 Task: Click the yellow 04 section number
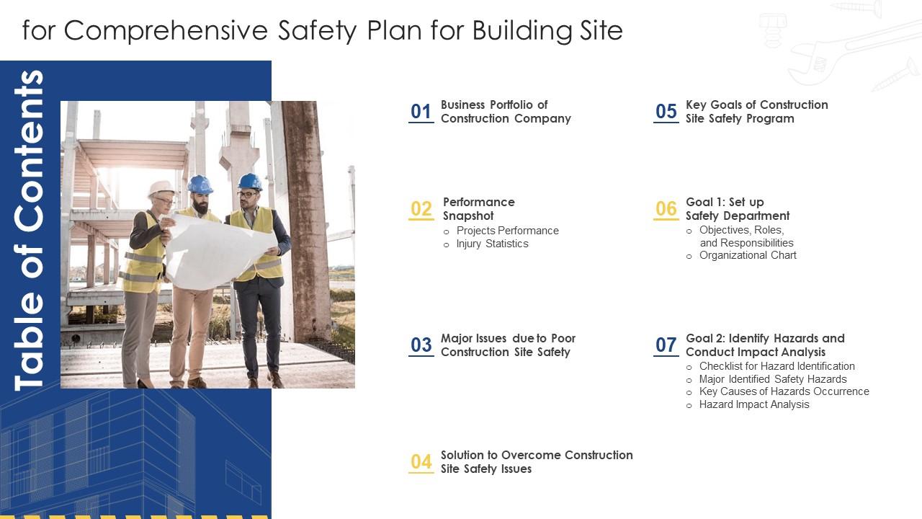tap(421, 462)
